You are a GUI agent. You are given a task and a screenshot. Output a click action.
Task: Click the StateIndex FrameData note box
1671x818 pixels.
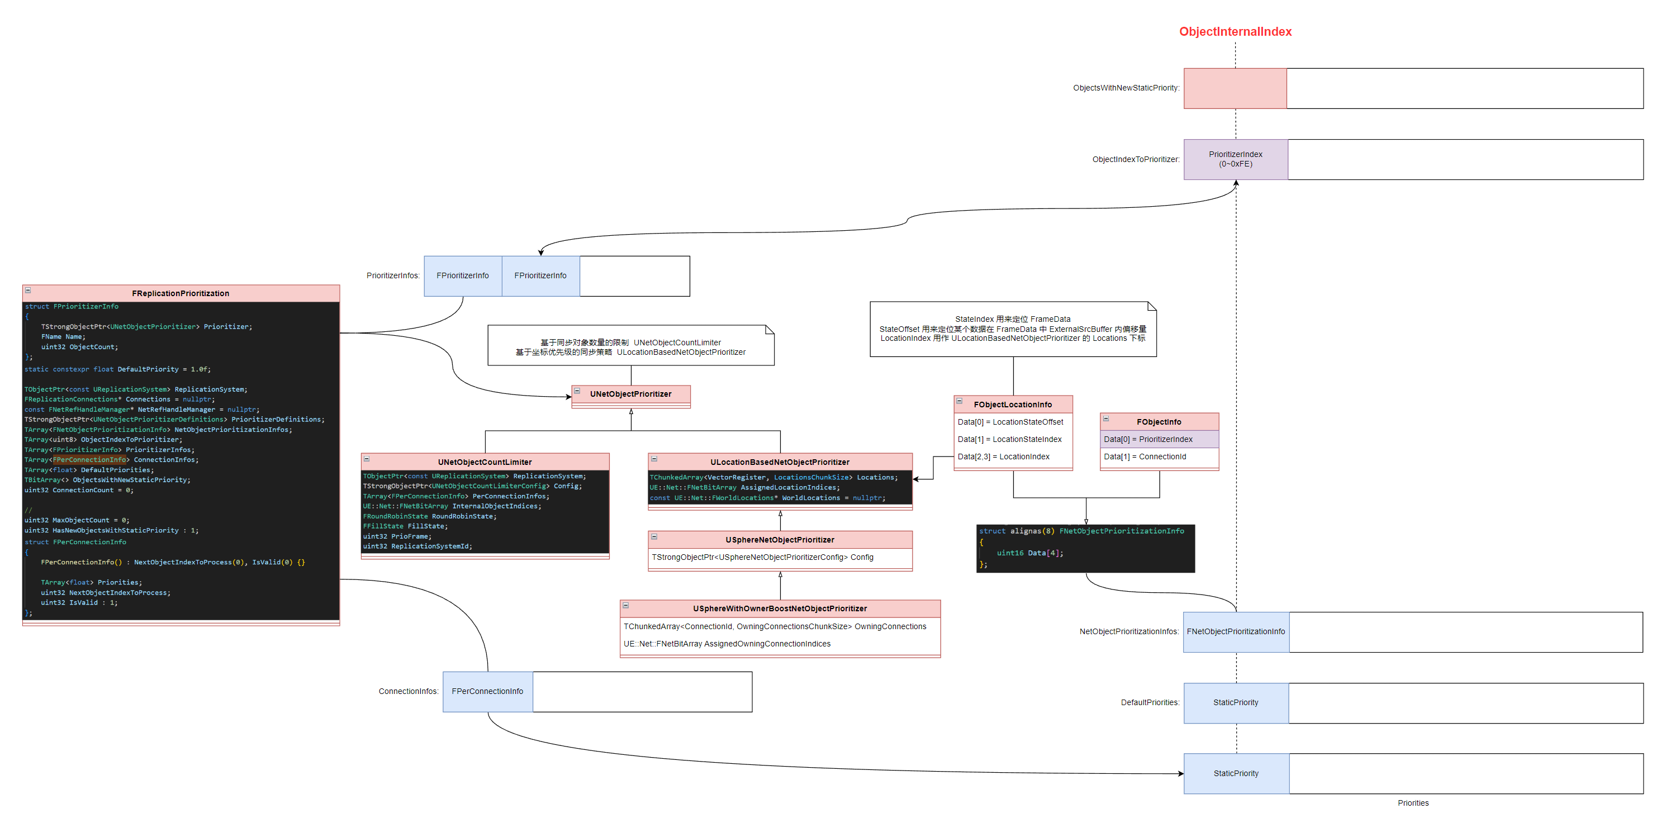pos(1012,329)
